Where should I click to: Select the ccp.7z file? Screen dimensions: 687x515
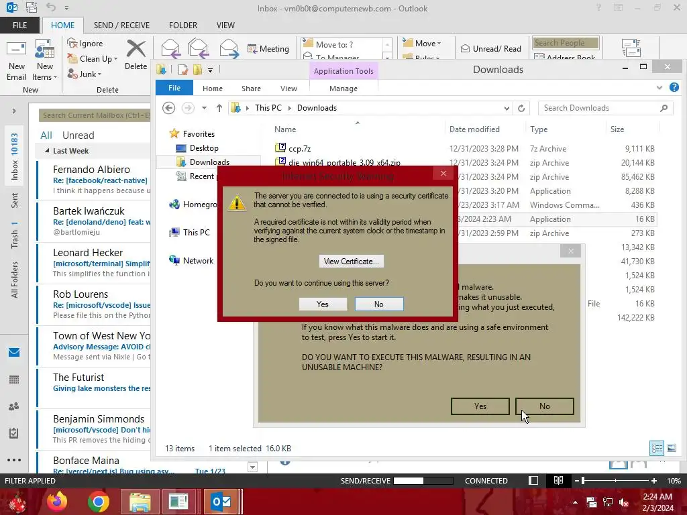300,149
